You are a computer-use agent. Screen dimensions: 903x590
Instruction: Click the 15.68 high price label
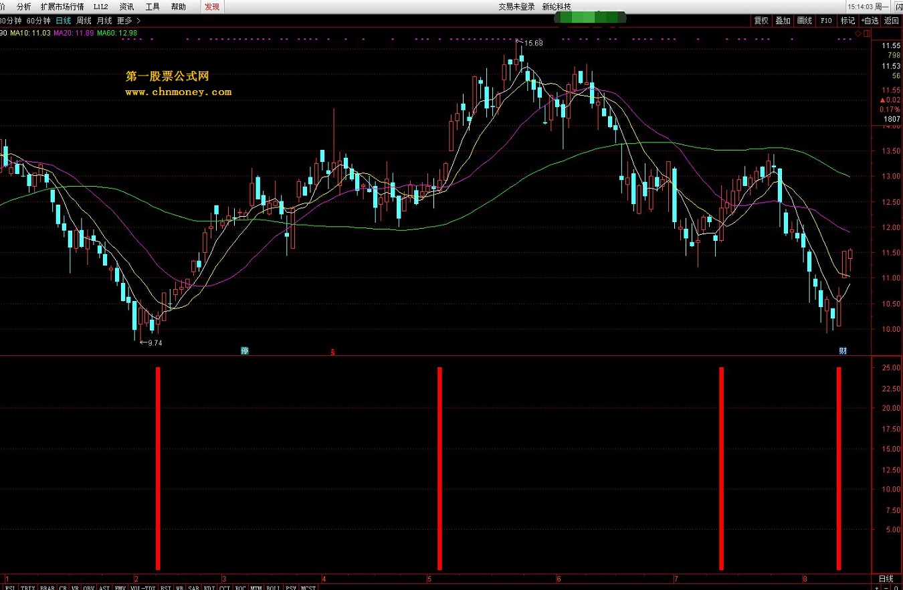click(533, 43)
